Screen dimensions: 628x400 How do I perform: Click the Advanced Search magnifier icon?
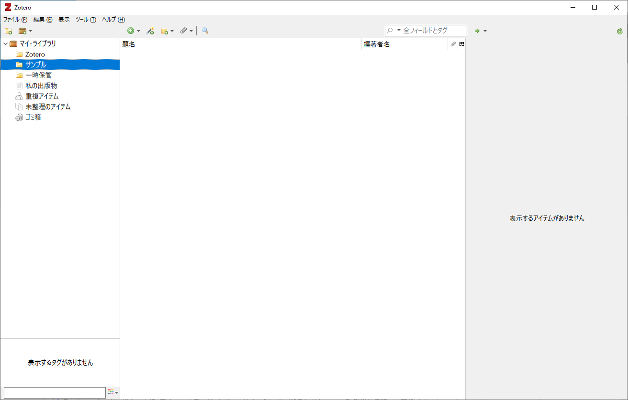click(205, 31)
